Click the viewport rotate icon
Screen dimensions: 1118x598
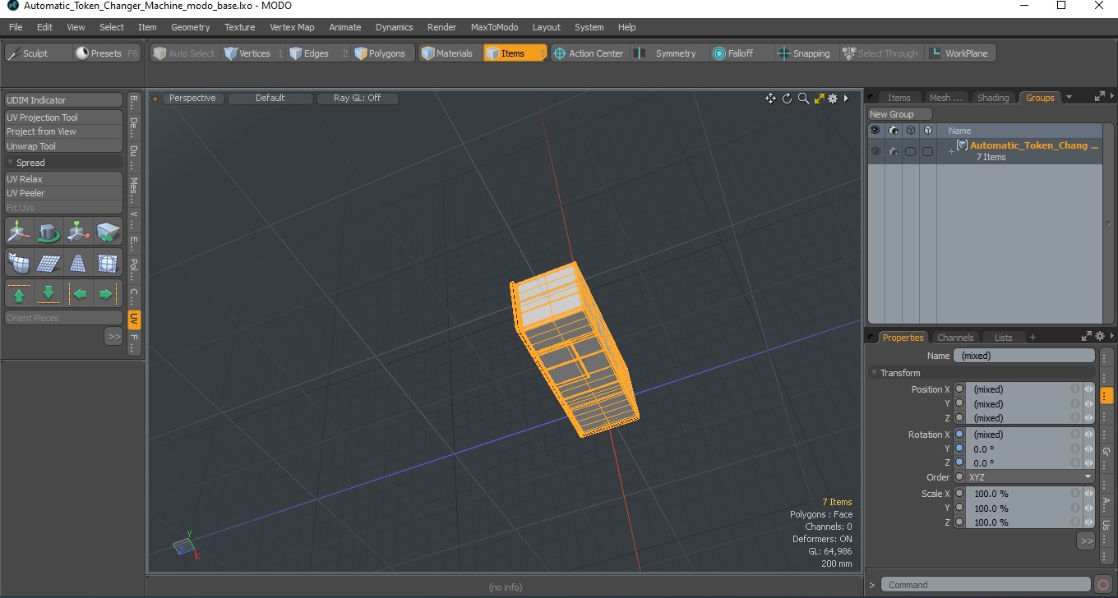[x=787, y=99]
